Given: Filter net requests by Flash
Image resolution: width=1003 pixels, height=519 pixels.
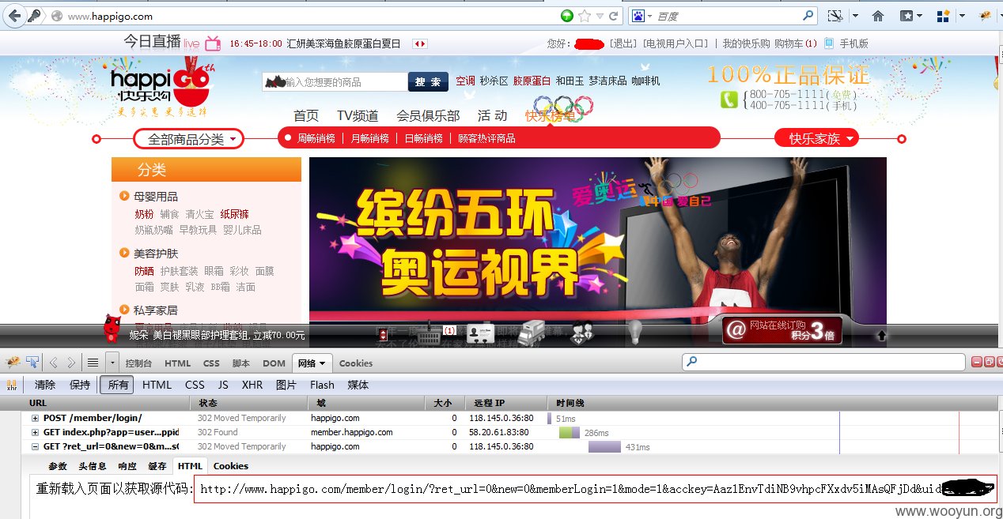Looking at the screenshot, I should 322,385.
